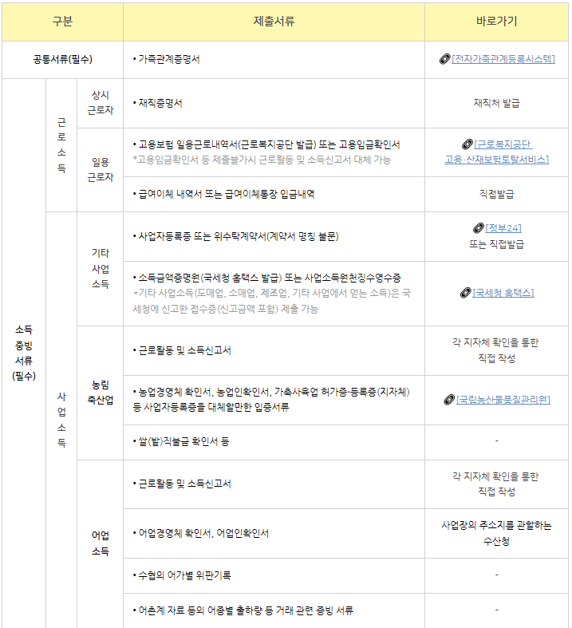Select the 농림 축산업 cell

(100, 393)
